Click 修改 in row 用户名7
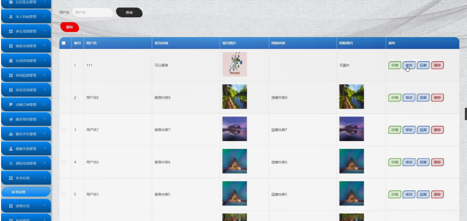 (x=409, y=130)
